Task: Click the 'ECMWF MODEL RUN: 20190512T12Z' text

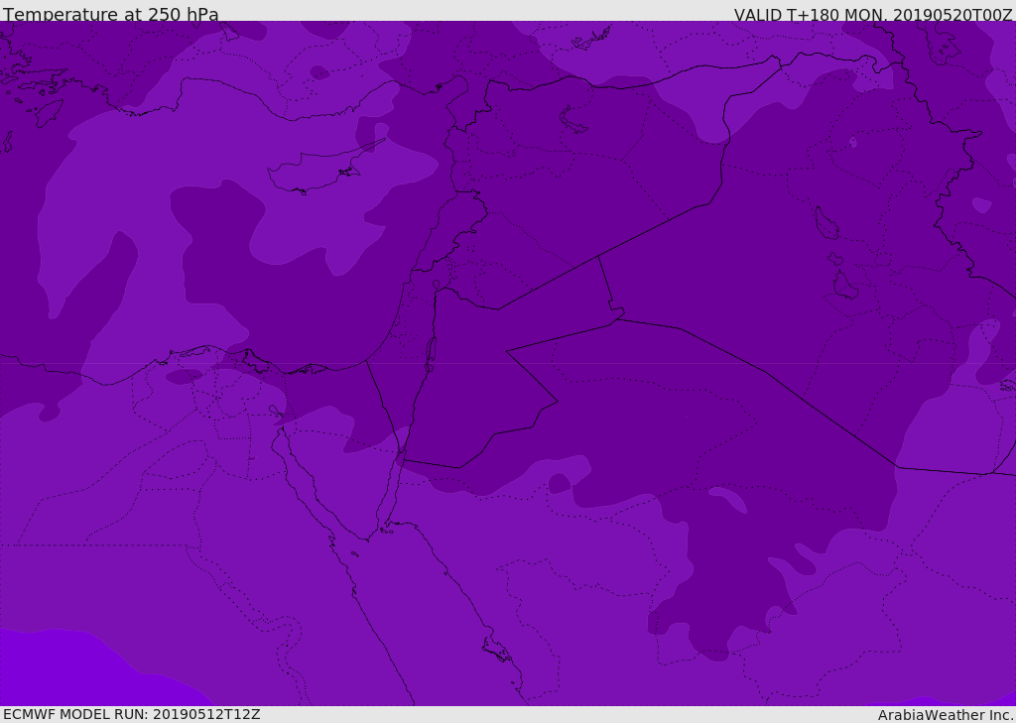Action: coord(132,714)
